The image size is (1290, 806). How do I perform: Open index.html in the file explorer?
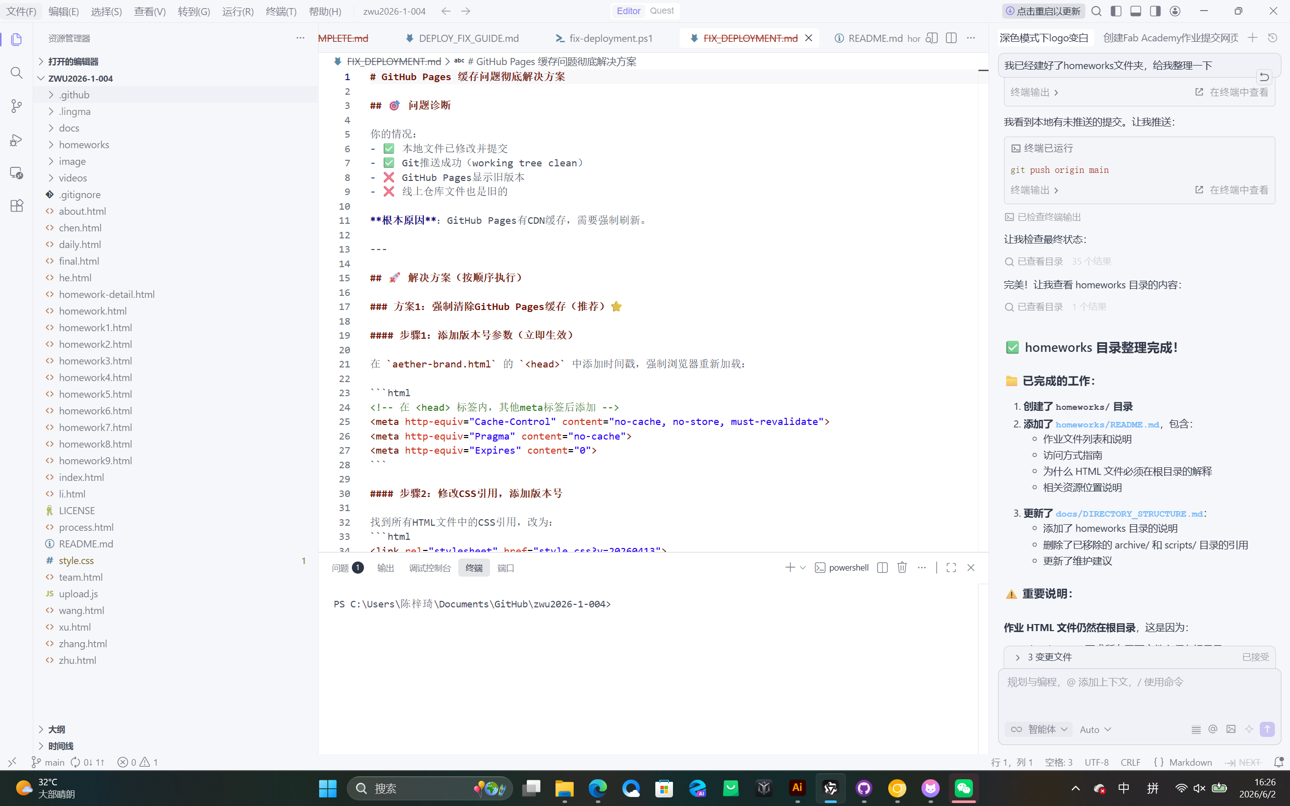coord(175,478)
